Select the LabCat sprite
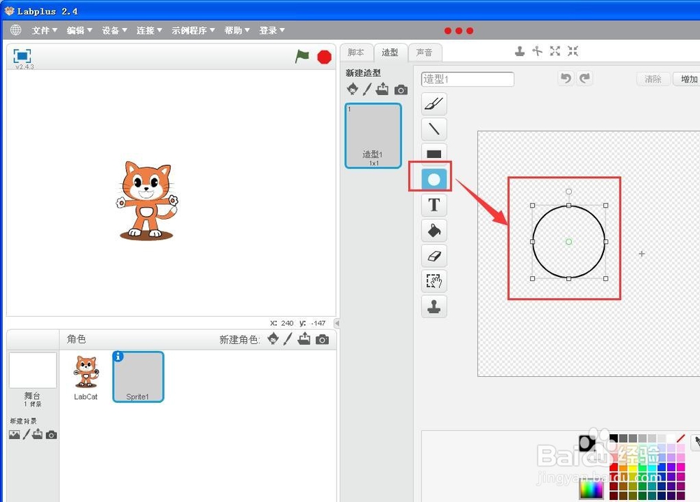 [x=85, y=377]
